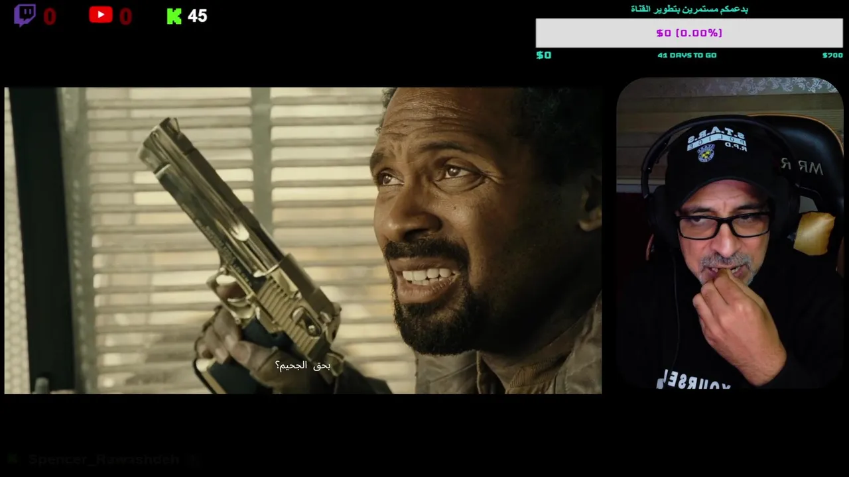
Task: Click the Twitch logo icon
Action: (25, 15)
